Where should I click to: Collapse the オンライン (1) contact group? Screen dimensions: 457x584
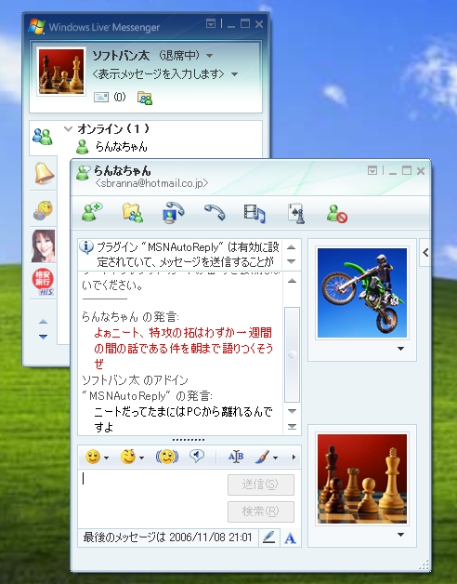[68, 129]
